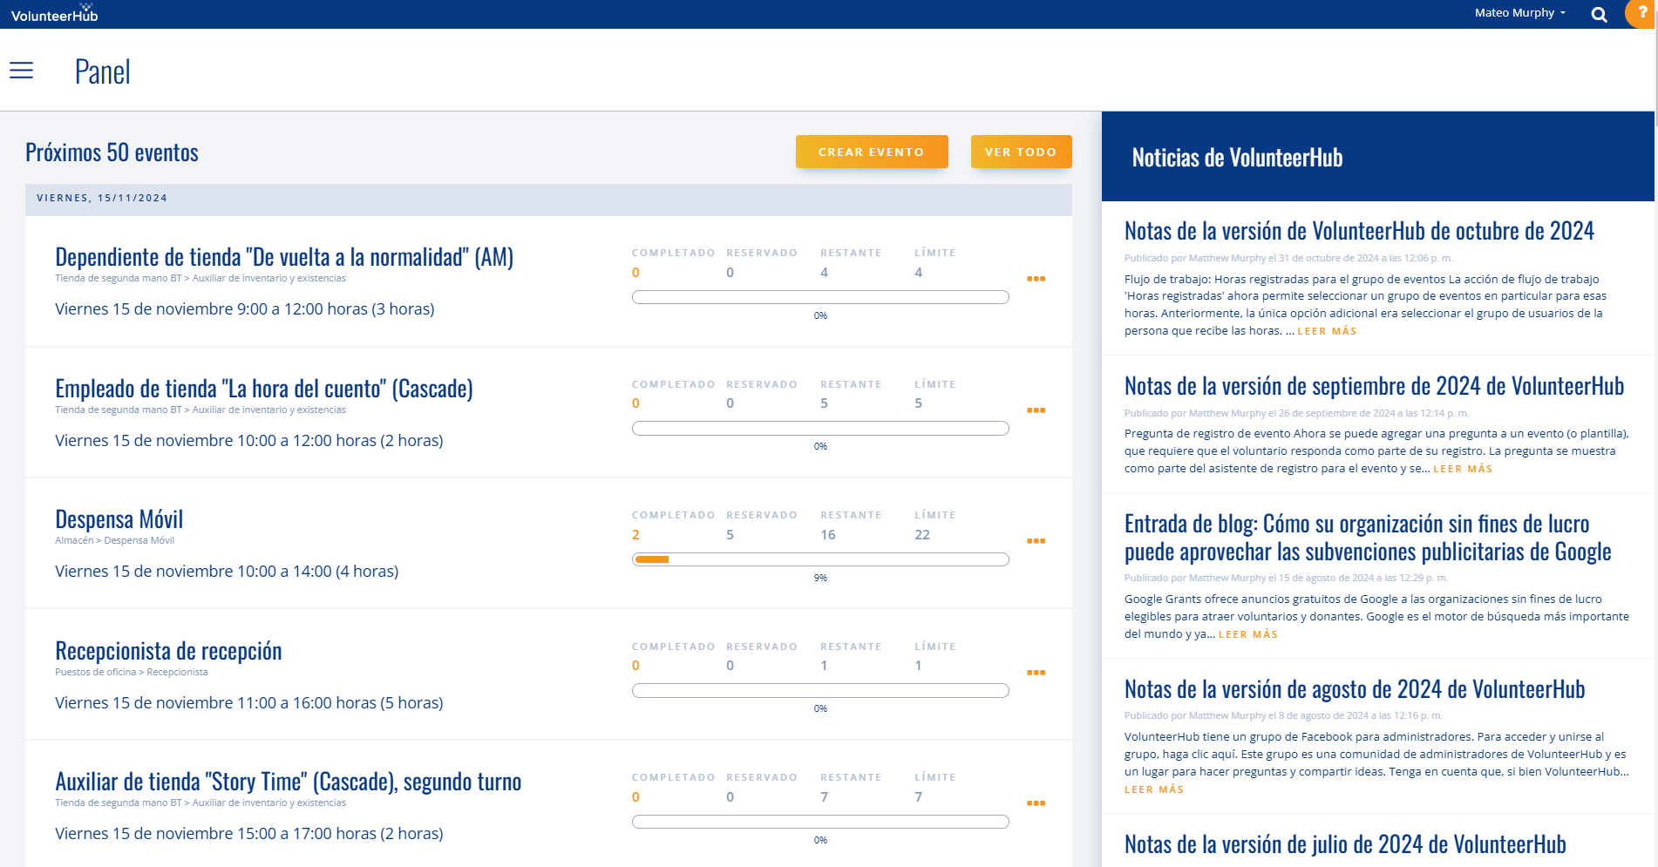Open the search magnifier icon
Image resolution: width=1658 pixels, height=867 pixels.
coord(1599,14)
